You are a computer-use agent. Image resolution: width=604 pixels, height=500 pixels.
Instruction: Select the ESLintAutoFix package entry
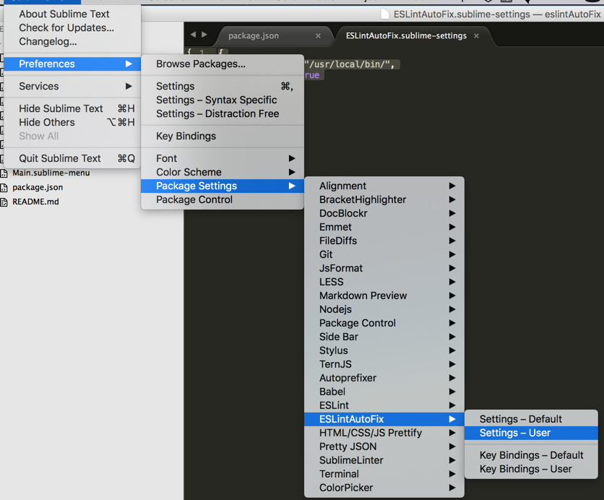384,419
